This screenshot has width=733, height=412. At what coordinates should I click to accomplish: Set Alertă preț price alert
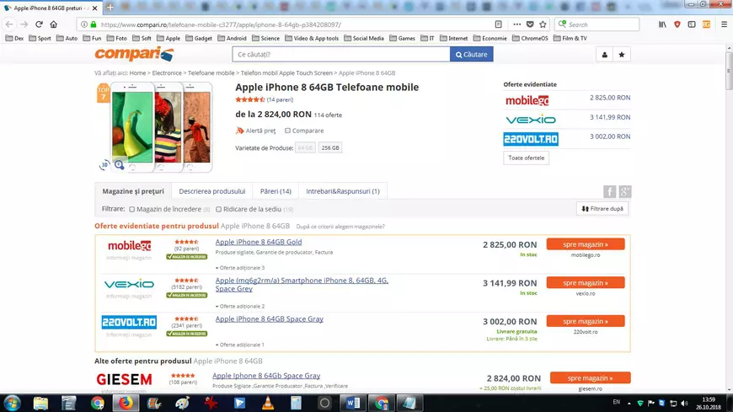[x=256, y=131]
